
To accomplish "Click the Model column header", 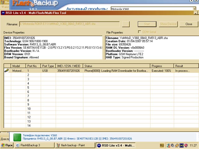I will 18,66.
